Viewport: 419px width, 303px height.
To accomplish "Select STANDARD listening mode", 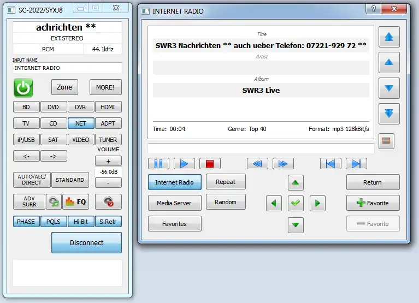I will click(x=70, y=180).
